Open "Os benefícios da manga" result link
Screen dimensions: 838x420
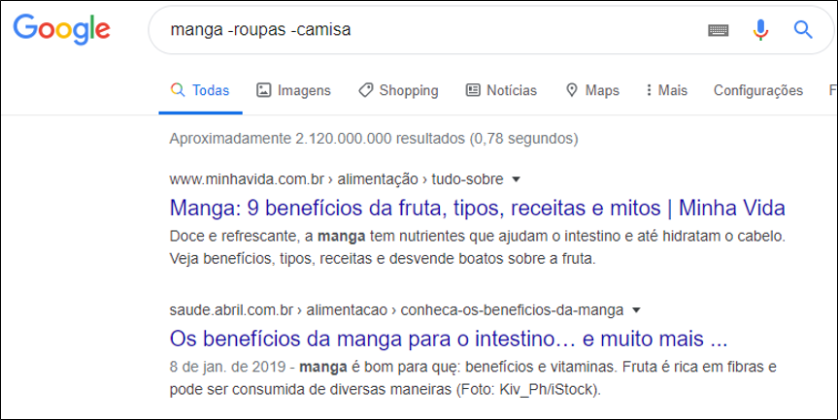[448, 339]
